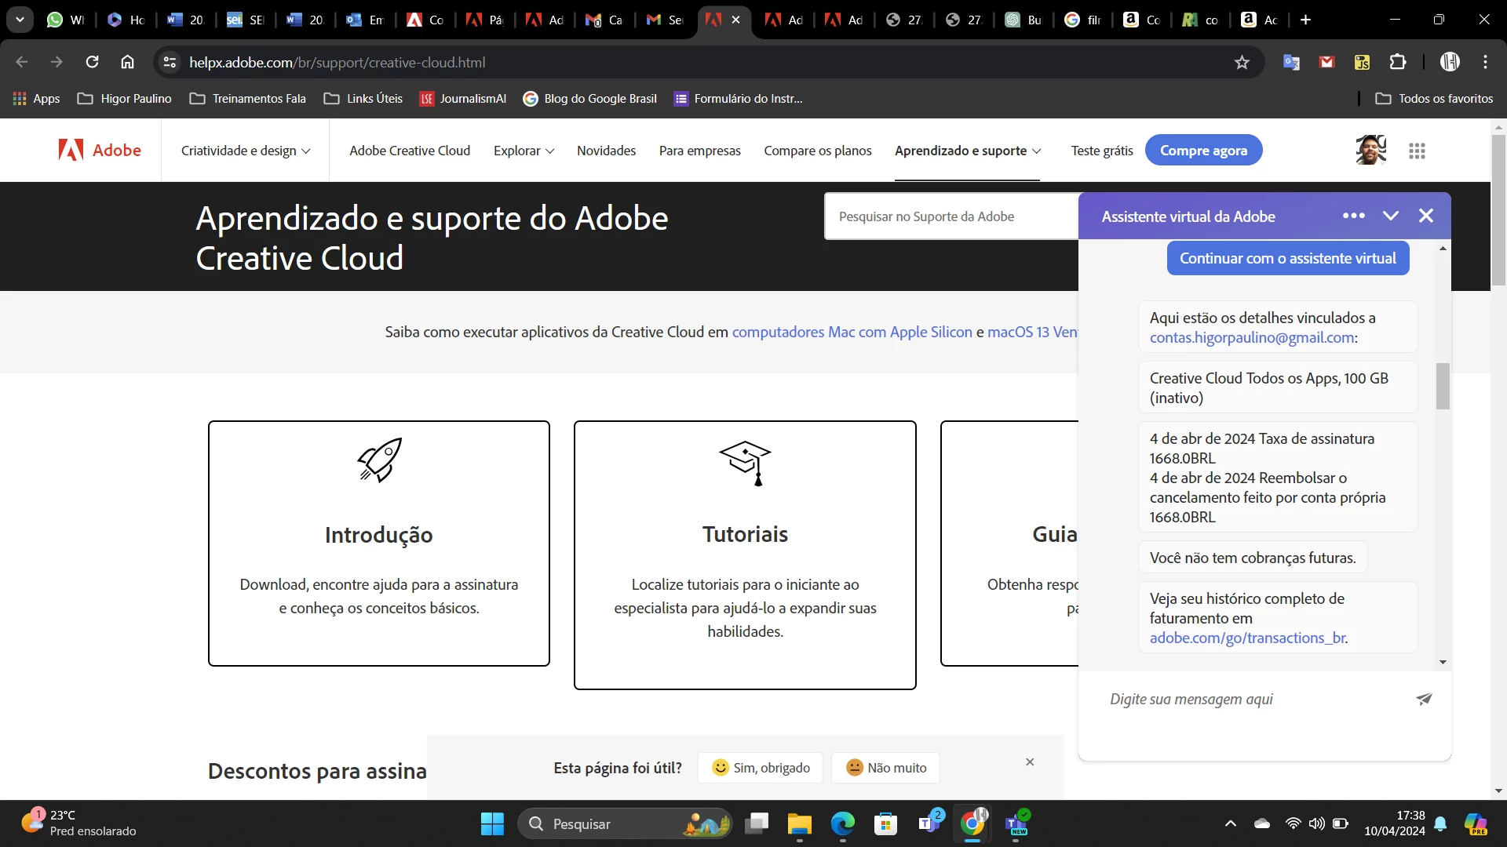Viewport: 1507px width, 847px height.
Task: Dismiss the page feedback bar
Action: [x=1030, y=762]
